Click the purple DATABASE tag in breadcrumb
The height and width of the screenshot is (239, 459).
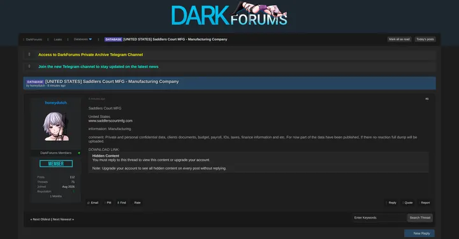pyautogui.click(x=113, y=40)
